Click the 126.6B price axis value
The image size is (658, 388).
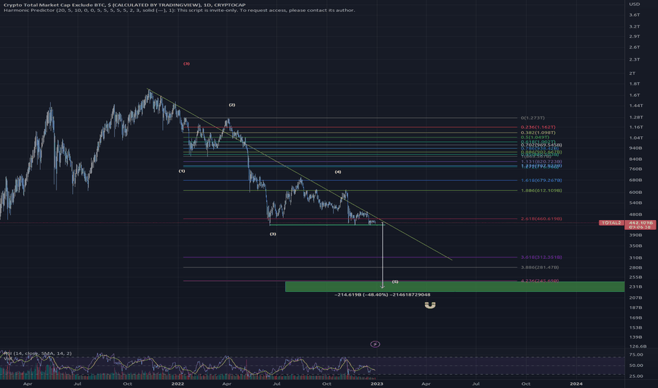pos(638,346)
